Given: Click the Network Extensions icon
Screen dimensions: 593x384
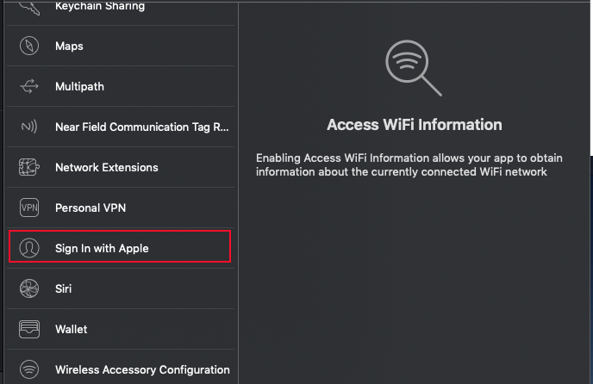Looking at the screenshot, I should pyautogui.click(x=29, y=167).
